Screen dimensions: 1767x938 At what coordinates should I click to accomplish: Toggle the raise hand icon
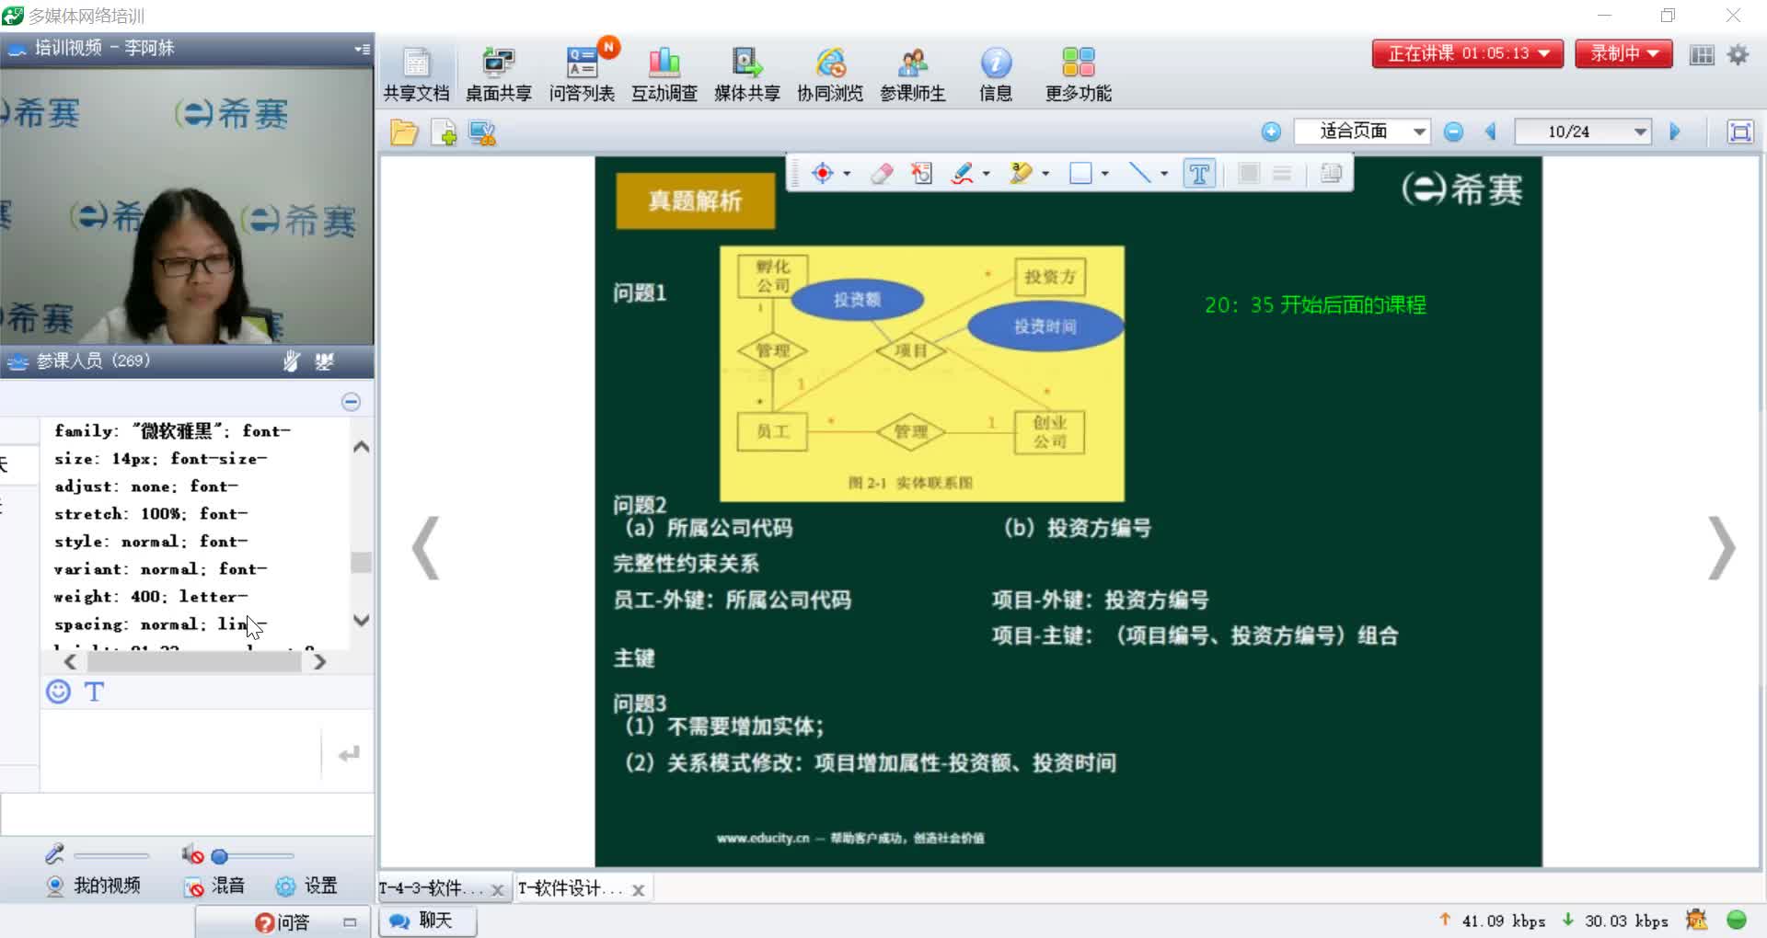[291, 361]
